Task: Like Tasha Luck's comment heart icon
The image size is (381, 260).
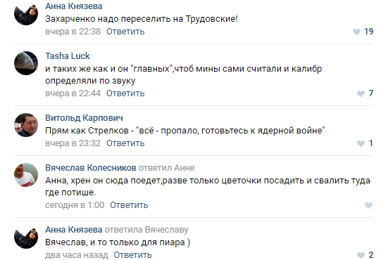Action: pos(361,93)
